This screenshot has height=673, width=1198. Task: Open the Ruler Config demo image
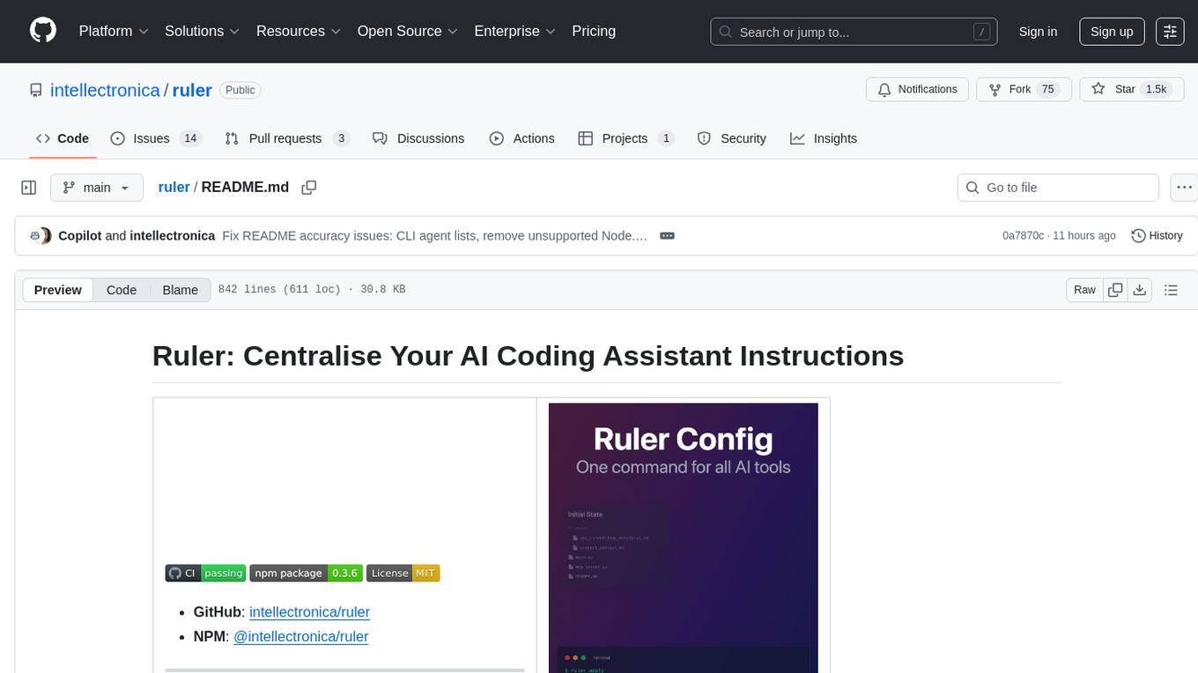683,538
